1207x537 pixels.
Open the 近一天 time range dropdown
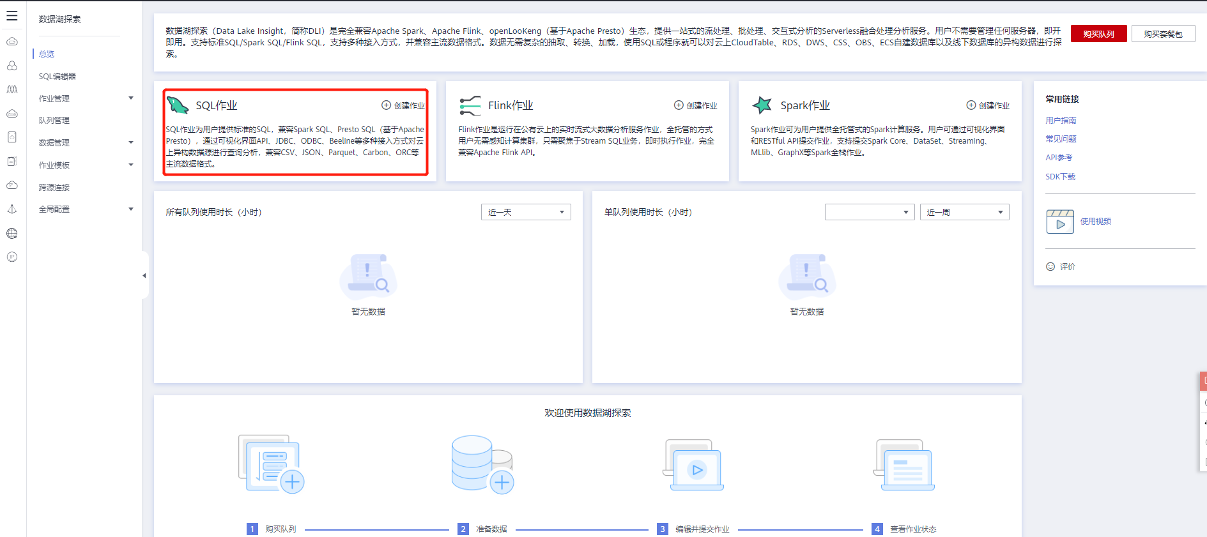coord(526,212)
